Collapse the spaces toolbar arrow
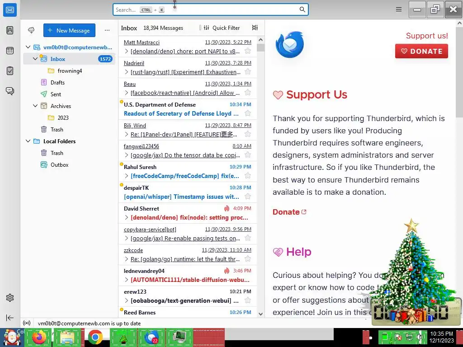 click(x=10, y=318)
